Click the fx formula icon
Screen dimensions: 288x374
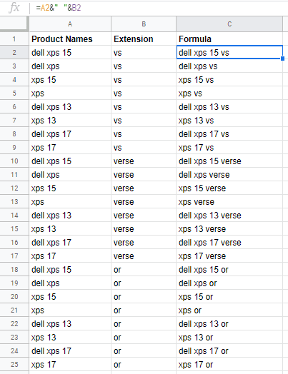pyautogui.click(x=14, y=8)
